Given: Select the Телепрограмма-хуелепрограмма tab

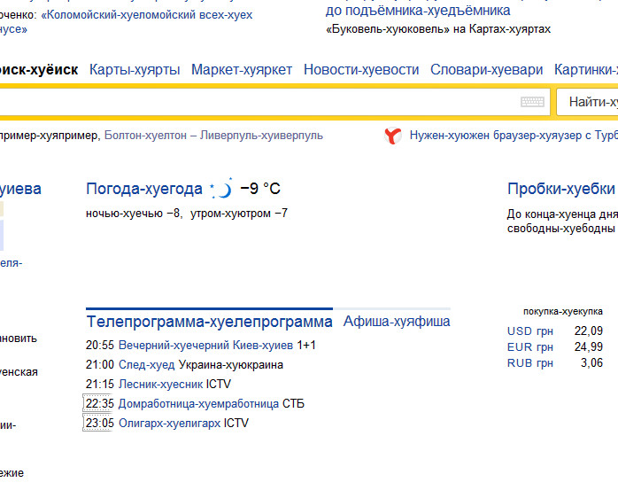Looking at the screenshot, I should click(x=209, y=322).
